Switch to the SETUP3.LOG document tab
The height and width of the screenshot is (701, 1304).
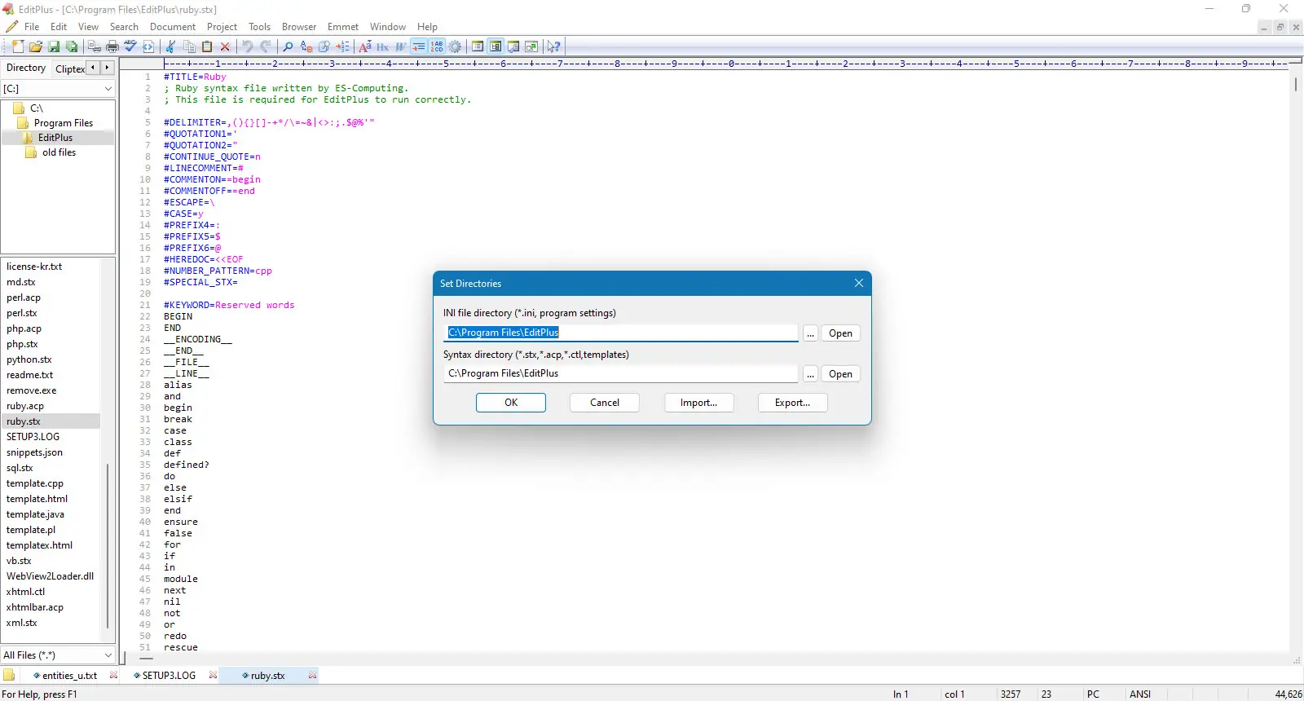[169, 675]
